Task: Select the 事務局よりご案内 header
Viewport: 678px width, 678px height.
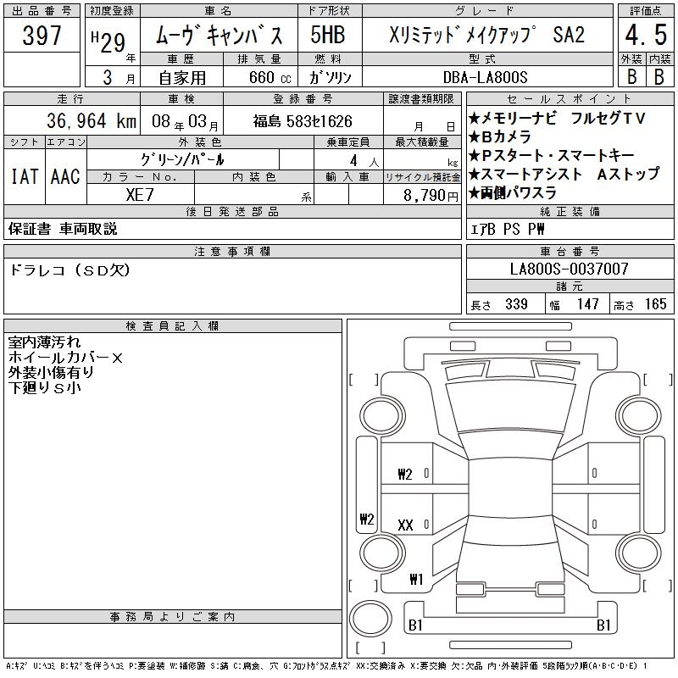Action: coord(173,617)
